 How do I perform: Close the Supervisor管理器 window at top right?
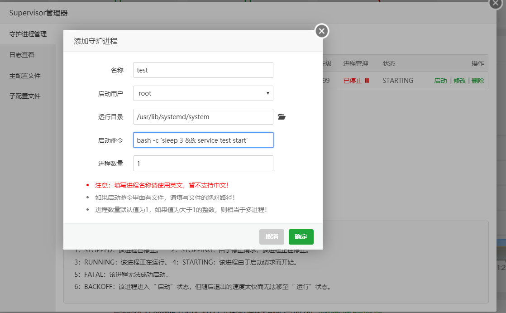click(495, 3)
